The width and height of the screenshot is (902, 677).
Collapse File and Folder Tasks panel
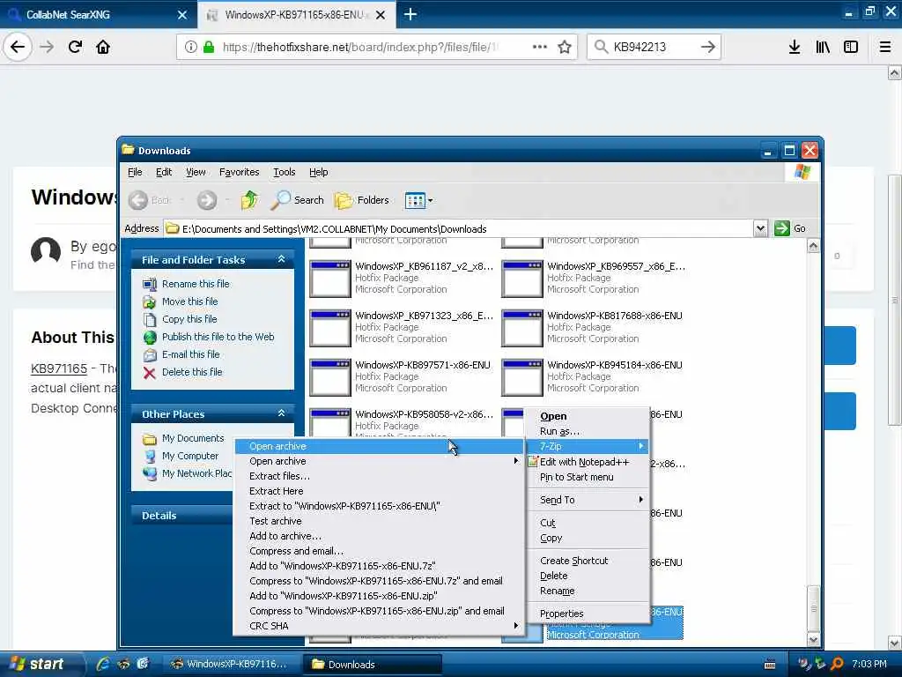[x=281, y=259]
